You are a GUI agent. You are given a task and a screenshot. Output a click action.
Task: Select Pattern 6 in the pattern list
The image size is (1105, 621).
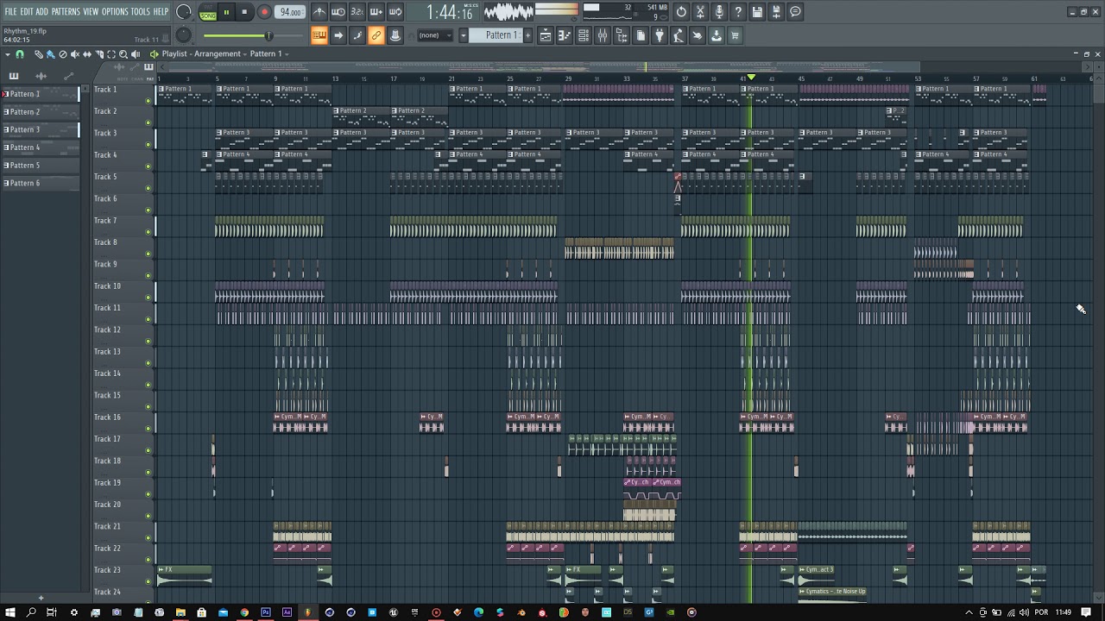41,183
